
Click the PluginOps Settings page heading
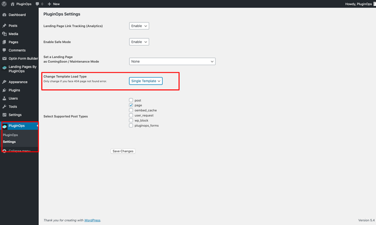coord(62,14)
